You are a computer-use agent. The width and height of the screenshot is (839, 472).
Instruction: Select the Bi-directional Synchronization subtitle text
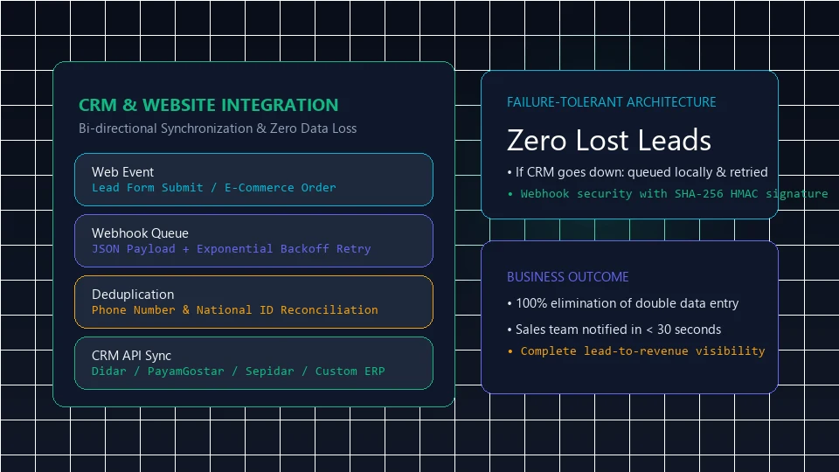218,128
